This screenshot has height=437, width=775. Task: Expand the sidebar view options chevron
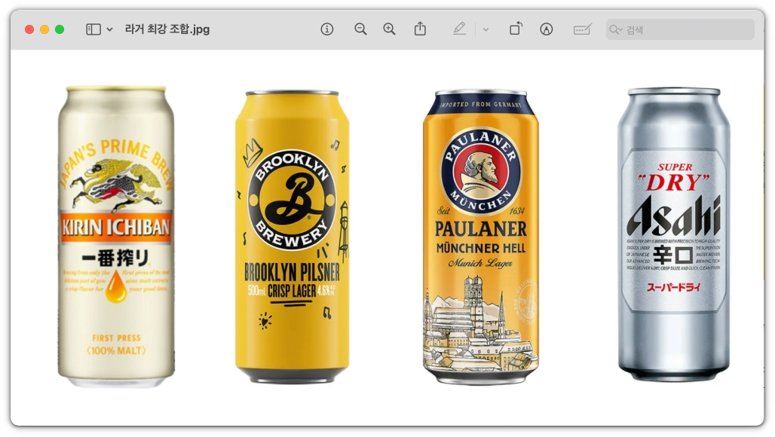click(x=110, y=29)
